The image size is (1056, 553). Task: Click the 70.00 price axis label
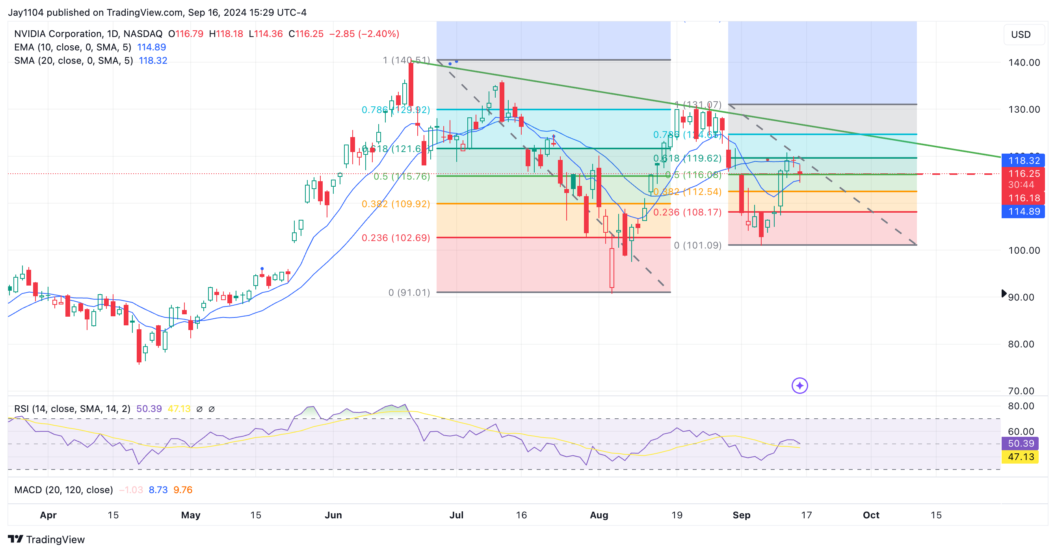1021,391
